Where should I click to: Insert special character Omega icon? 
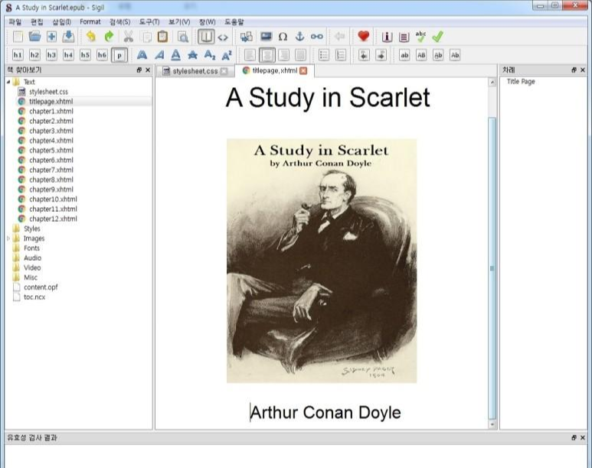pos(283,37)
